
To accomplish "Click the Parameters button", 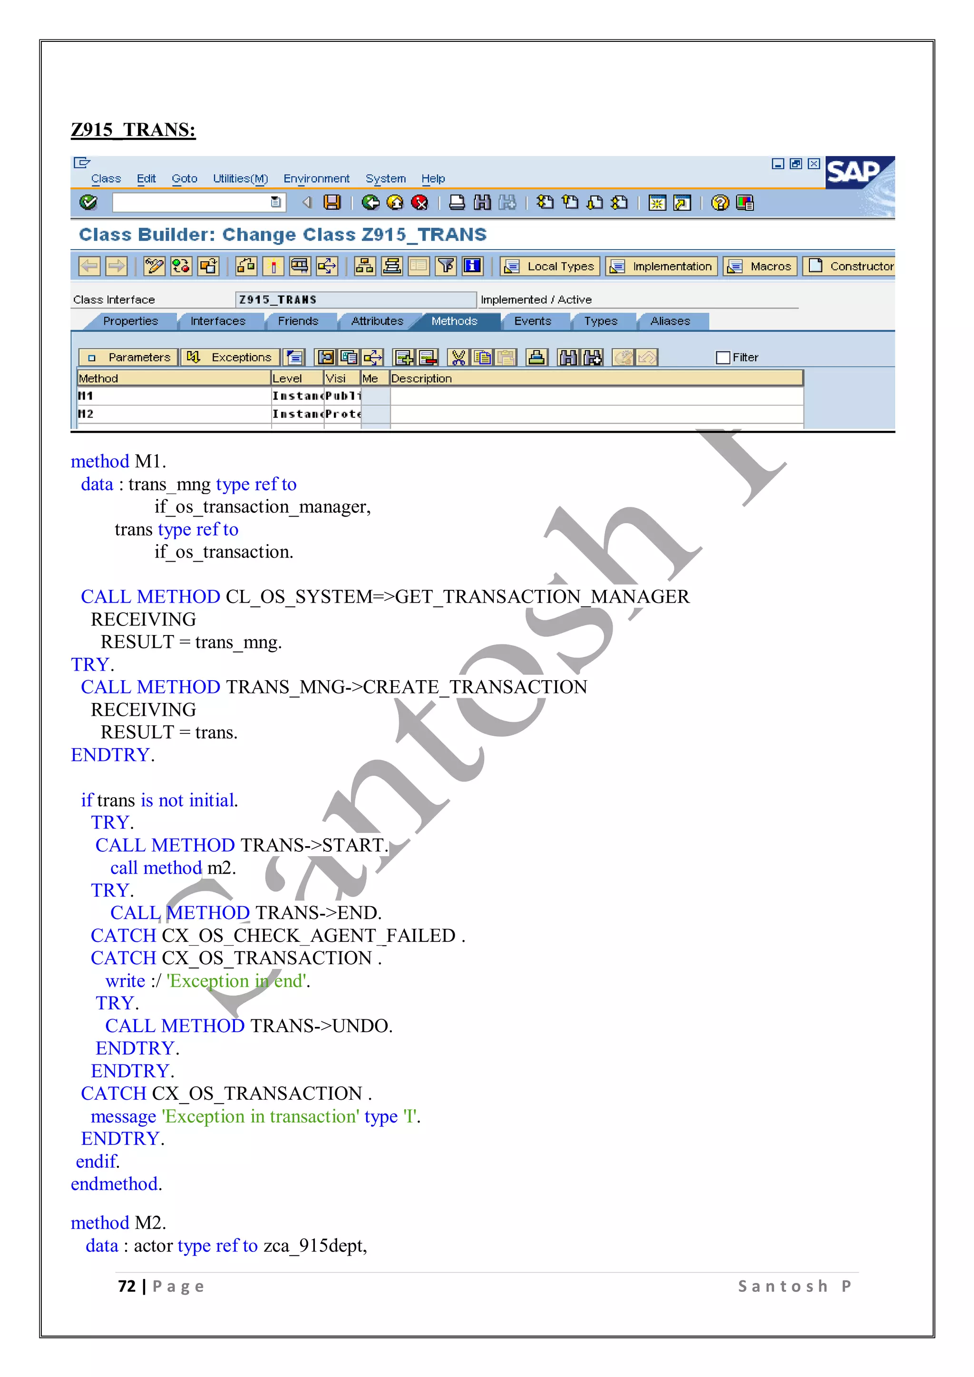I will (x=128, y=357).
